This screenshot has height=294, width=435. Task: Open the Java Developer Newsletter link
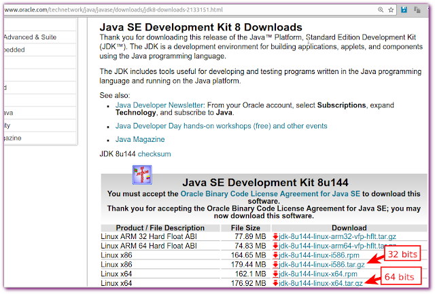pyautogui.click(x=160, y=105)
